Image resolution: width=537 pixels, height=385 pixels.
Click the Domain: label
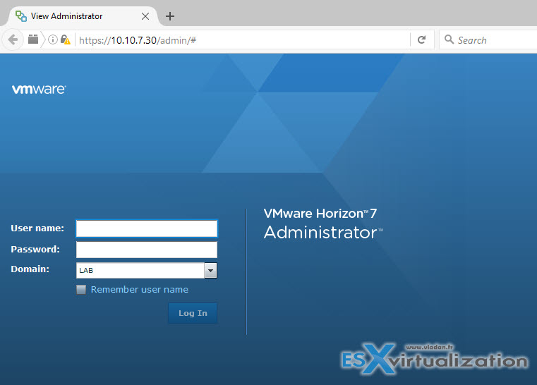(30, 269)
